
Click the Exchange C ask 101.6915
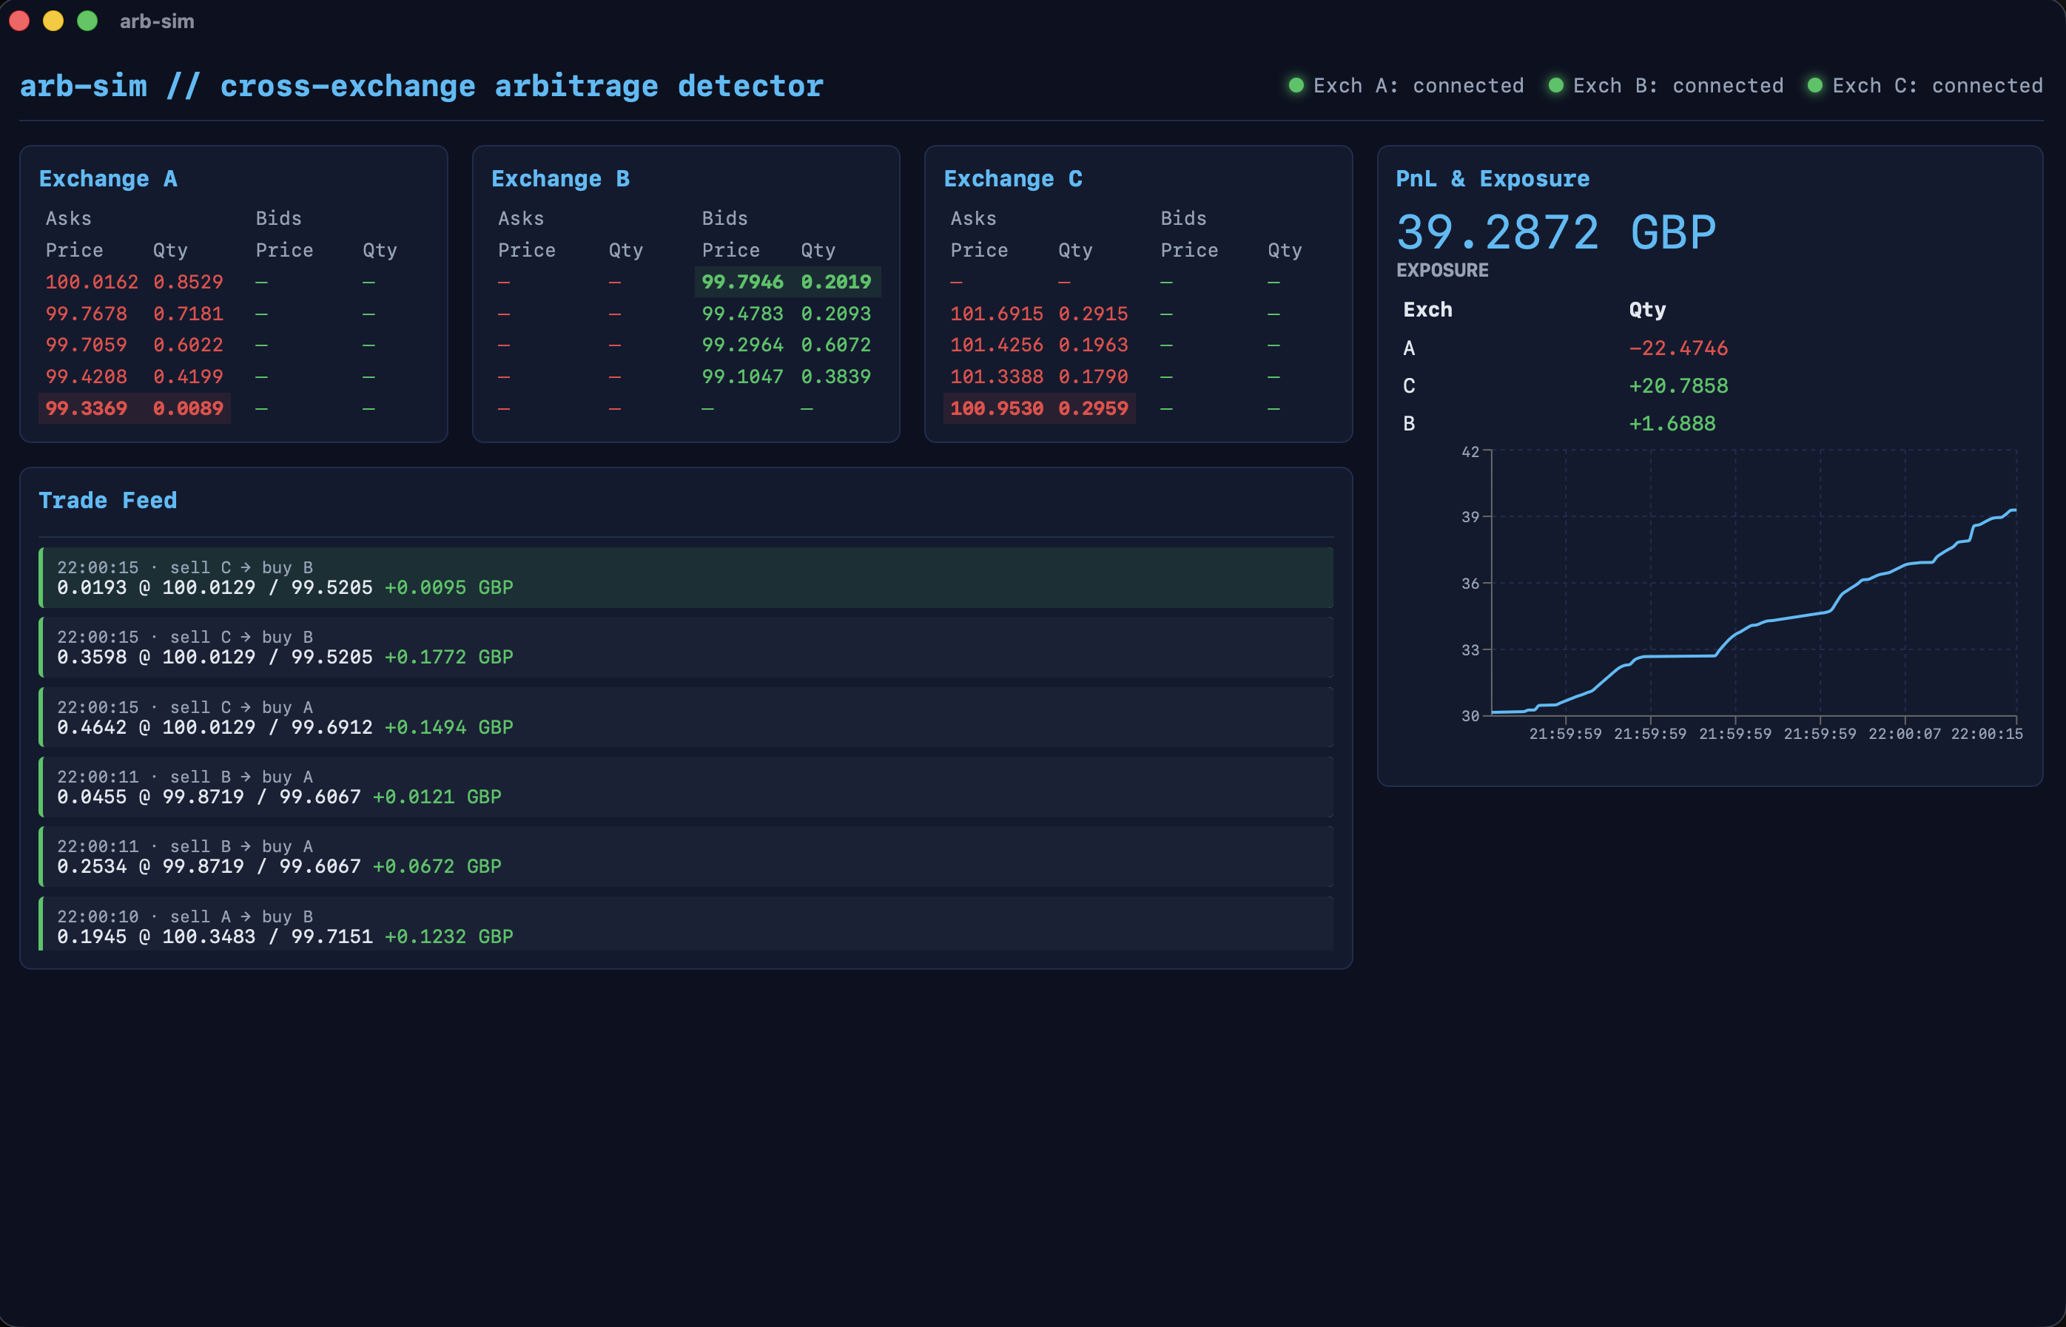pos(996,314)
